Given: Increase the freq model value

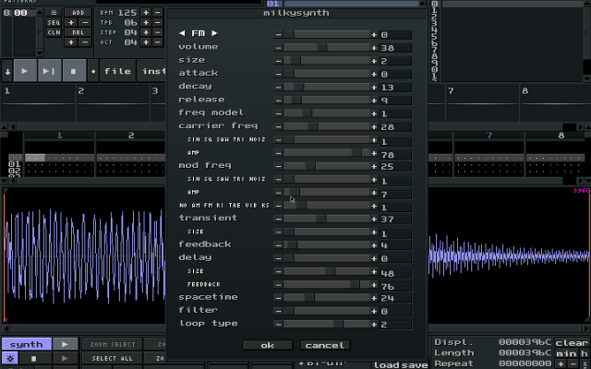Looking at the screenshot, I should tap(374, 113).
